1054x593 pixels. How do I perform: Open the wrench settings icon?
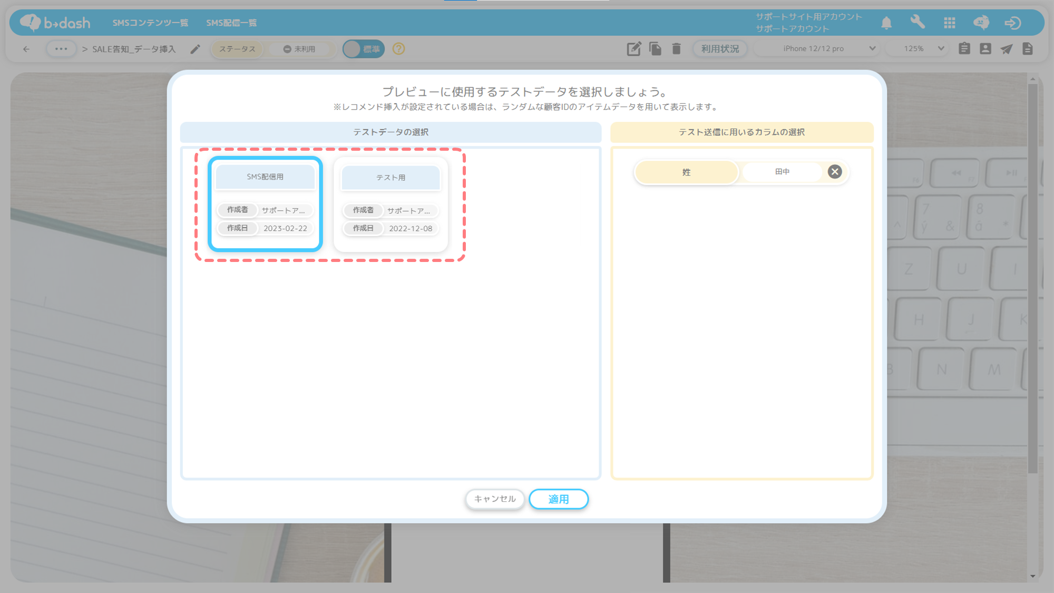pos(918,22)
